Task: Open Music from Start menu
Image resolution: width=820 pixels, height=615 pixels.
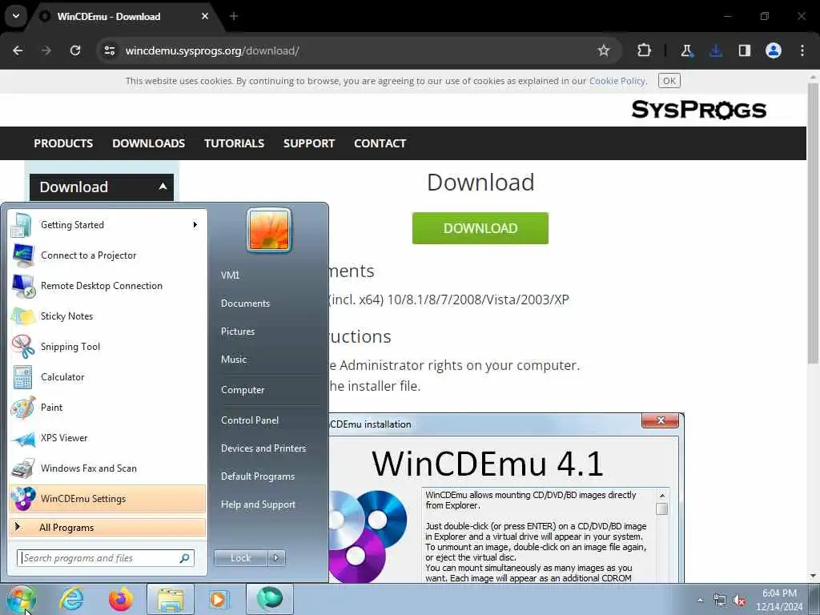Action: 233,360
